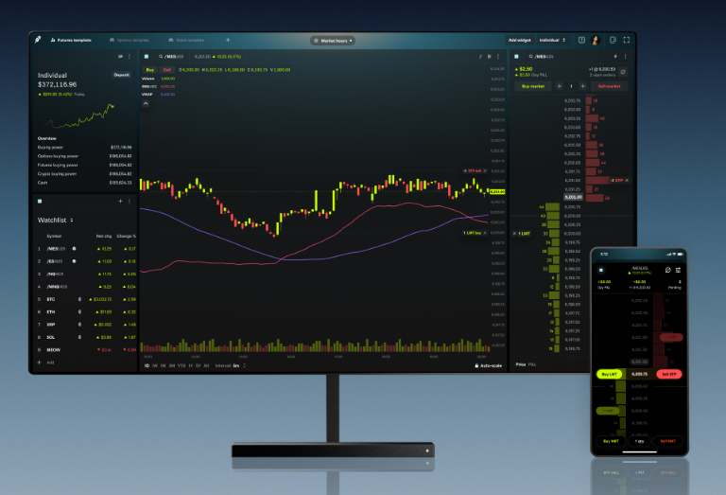Open the chart widget three-dot menu
The image size is (726, 495).
[x=498, y=57]
